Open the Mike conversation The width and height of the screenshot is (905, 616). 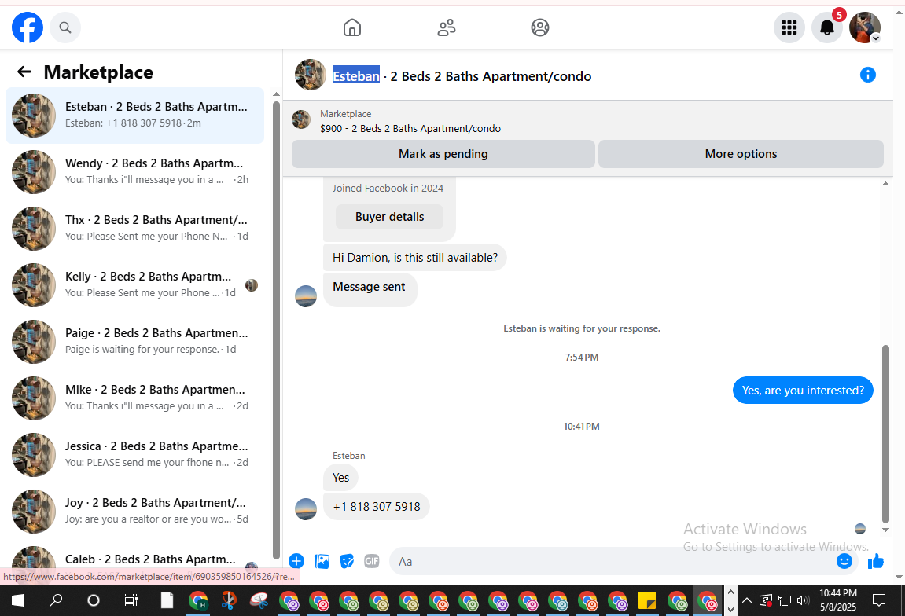pyautogui.click(x=135, y=398)
